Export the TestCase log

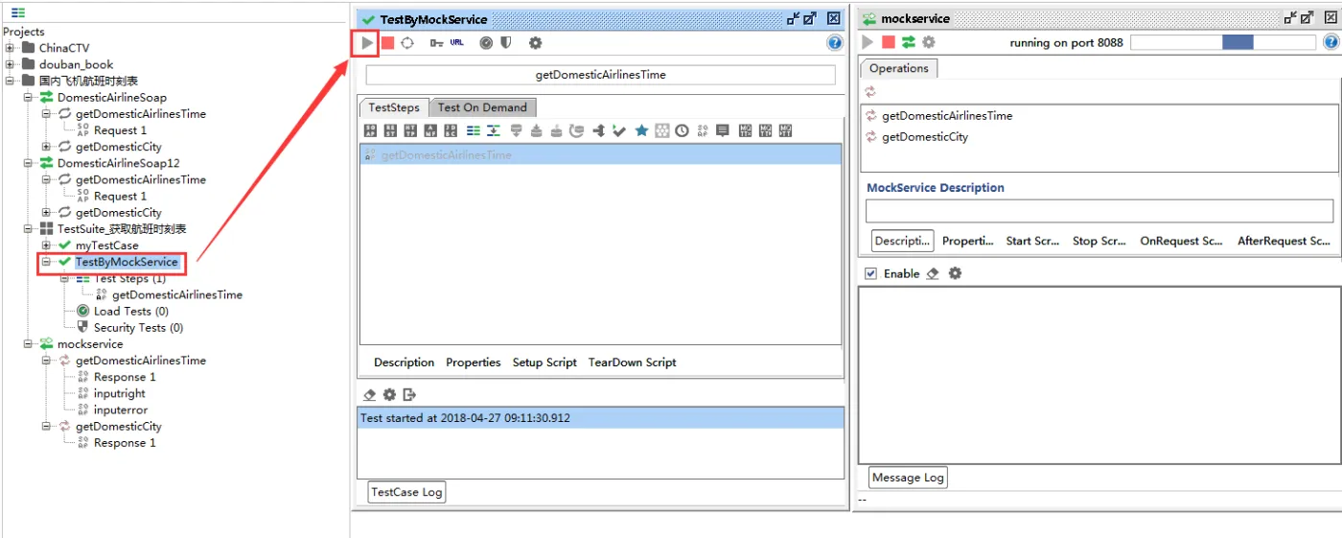pos(409,394)
